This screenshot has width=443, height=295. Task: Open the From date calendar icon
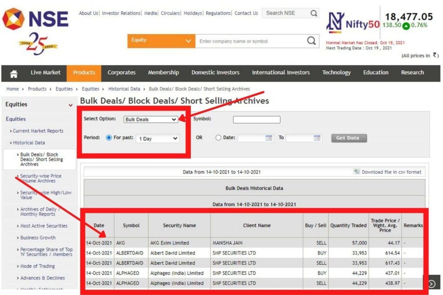pos(269,138)
